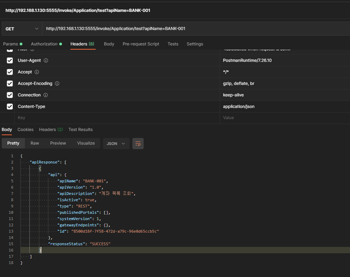Open the JSON format dropdown
Image resolution: width=350 pixels, height=277 pixels.
pyautogui.click(x=116, y=144)
